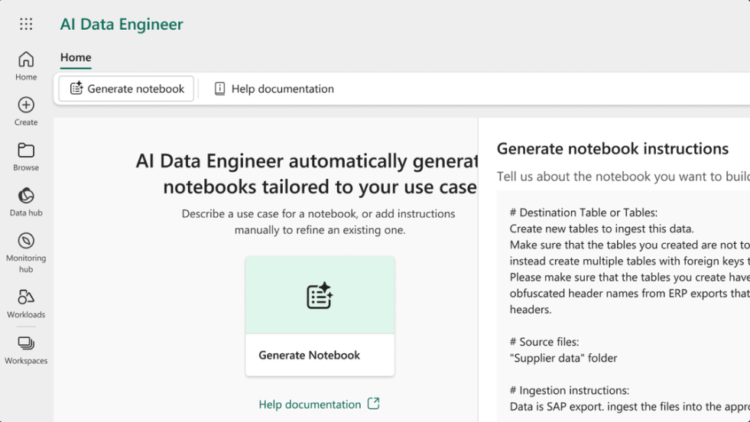Open Help documentation from the toolbar
This screenshot has height=422, width=750.
pyautogui.click(x=274, y=89)
